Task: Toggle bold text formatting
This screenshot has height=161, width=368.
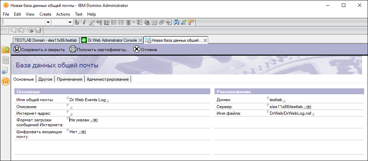Action: click(x=77, y=22)
